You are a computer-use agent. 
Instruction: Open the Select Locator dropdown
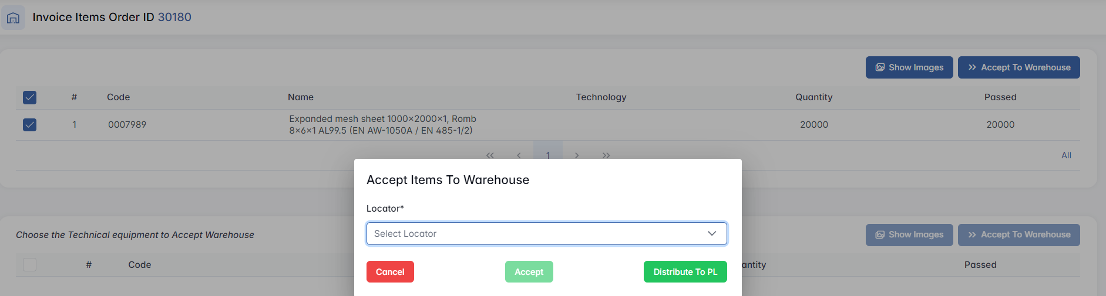click(x=537, y=233)
